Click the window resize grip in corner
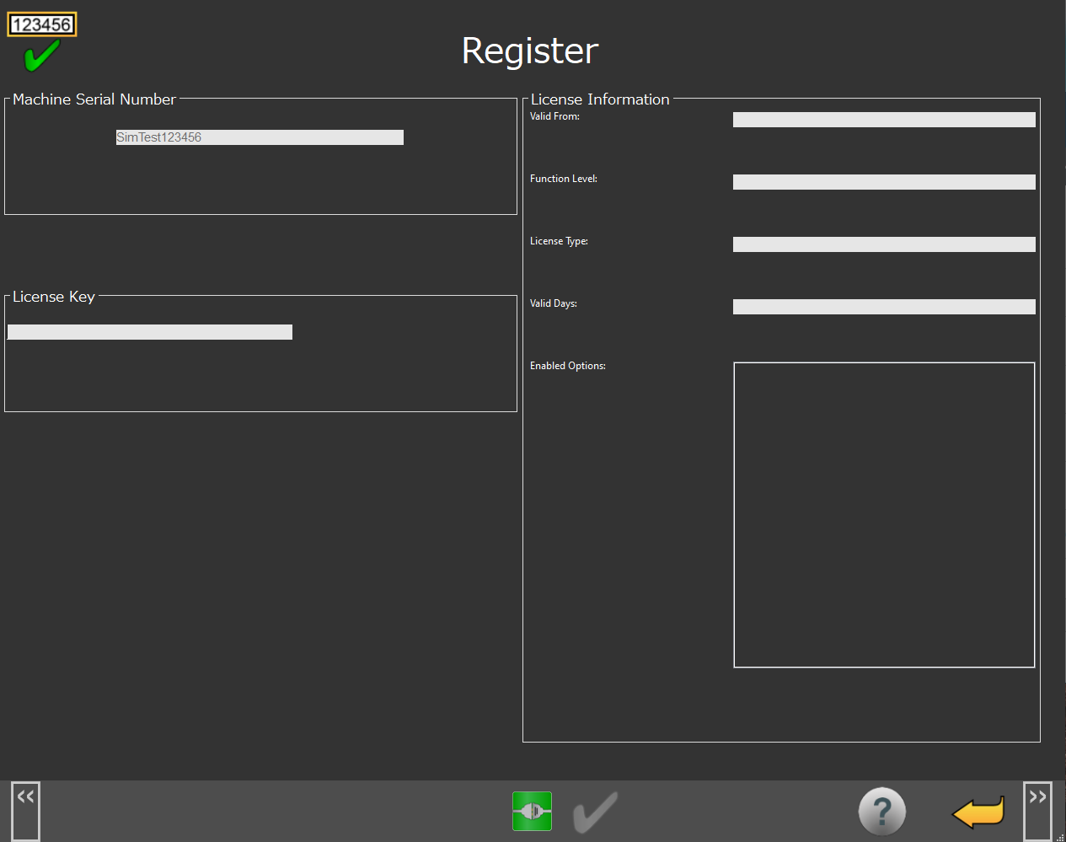Screen dimensions: 1066x842 1060,836
